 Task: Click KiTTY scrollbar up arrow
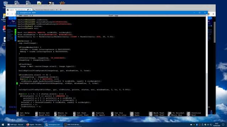click(206, 16)
